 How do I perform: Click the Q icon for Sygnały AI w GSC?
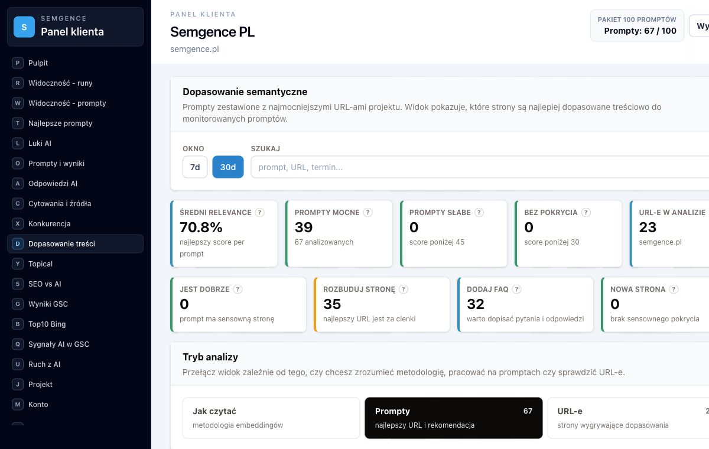tap(18, 344)
